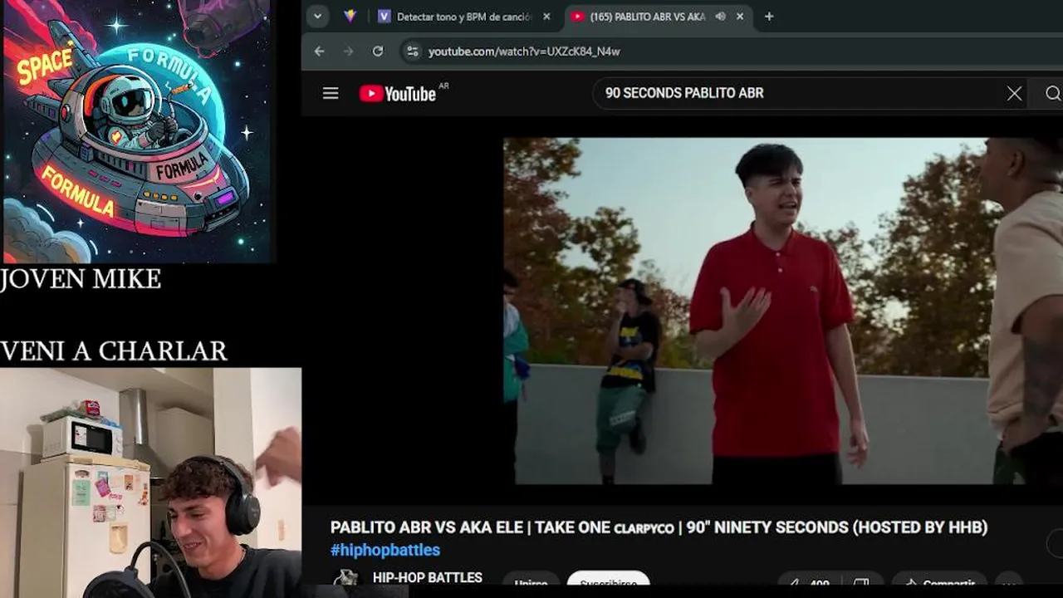Click the video player to pause playback

[x=783, y=311]
